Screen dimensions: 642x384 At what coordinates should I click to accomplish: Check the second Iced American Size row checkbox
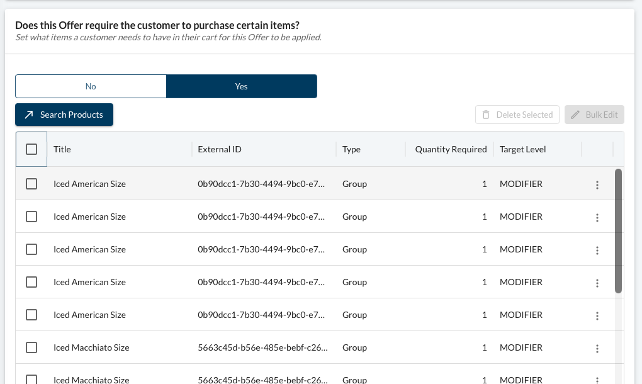(x=31, y=217)
